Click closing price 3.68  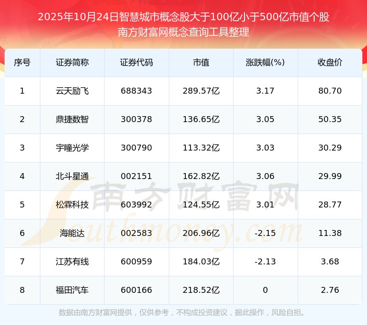tap(330, 262)
